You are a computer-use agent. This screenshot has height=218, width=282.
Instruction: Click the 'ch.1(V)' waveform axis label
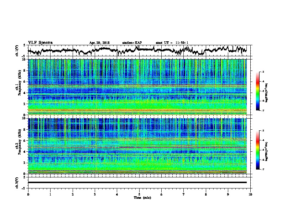[x=17, y=51]
